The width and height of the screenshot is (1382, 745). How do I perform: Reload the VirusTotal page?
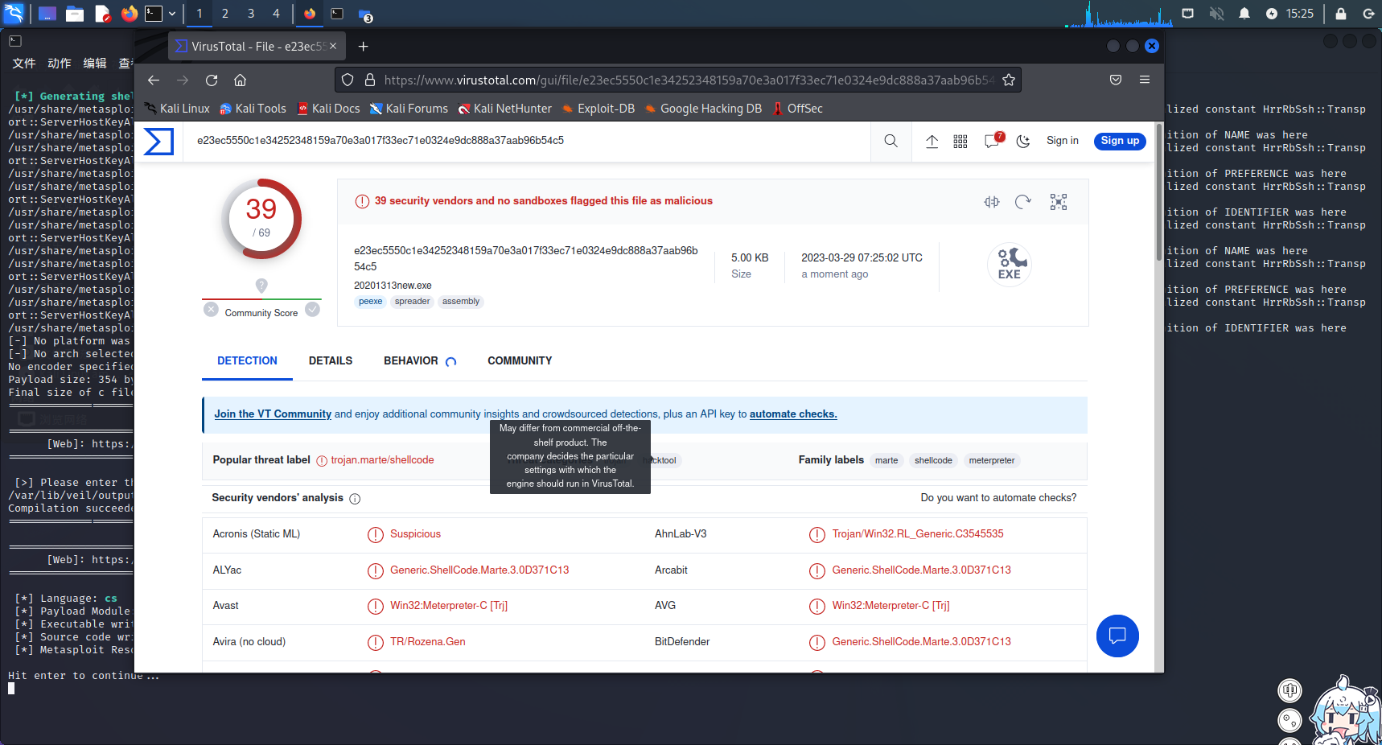pyautogui.click(x=212, y=80)
